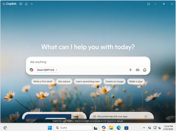The width and height of the screenshot is (176, 131).
Task: Start a new chat with compose icon
Action: (149, 4)
